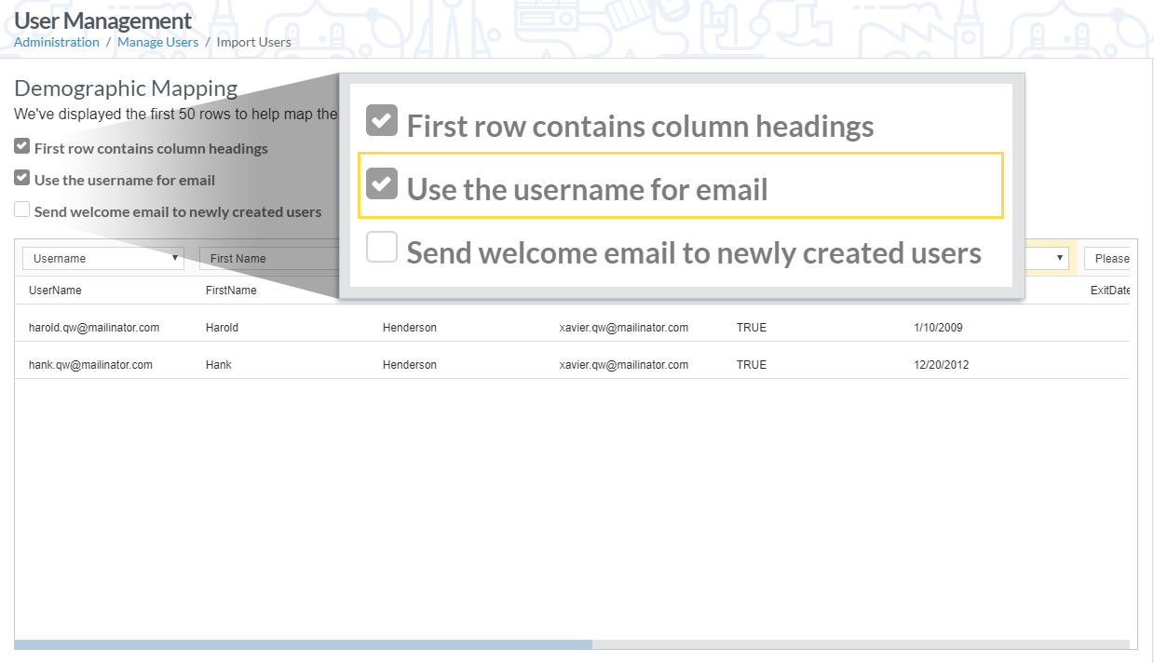This screenshot has height=663, width=1154.
Task: Open Manage Users breadcrumb link
Action: 157,42
